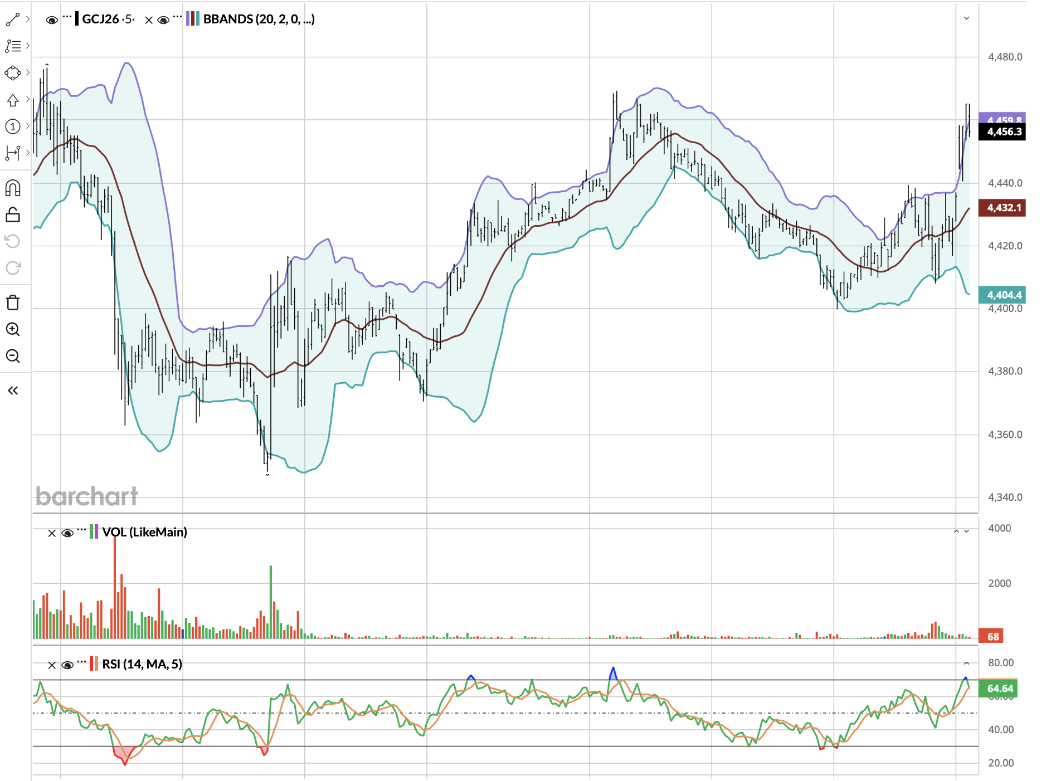Expand the measure tool options

coord(27,152)
